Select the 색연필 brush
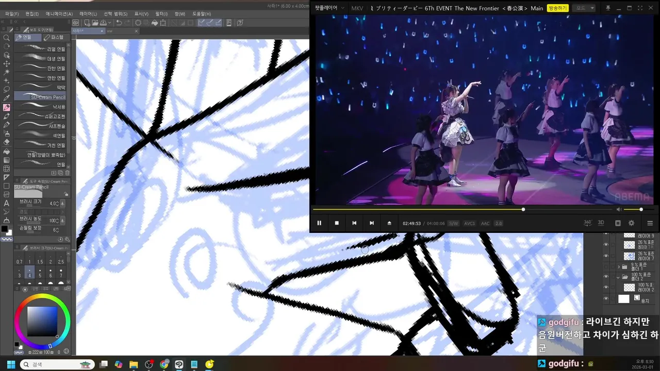Screen dimensions: 660x371 41,136
